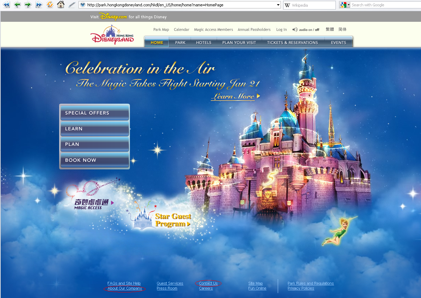Open Careers footer link
Screen dimensions: 421x298
tap(206, 289)
